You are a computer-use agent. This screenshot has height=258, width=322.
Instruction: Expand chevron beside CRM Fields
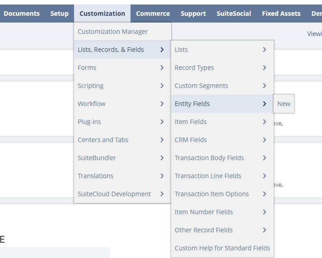(265, 140)
